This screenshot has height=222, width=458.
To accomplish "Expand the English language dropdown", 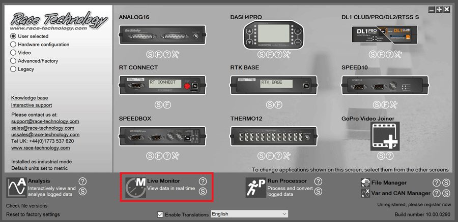I will (249, 214).
